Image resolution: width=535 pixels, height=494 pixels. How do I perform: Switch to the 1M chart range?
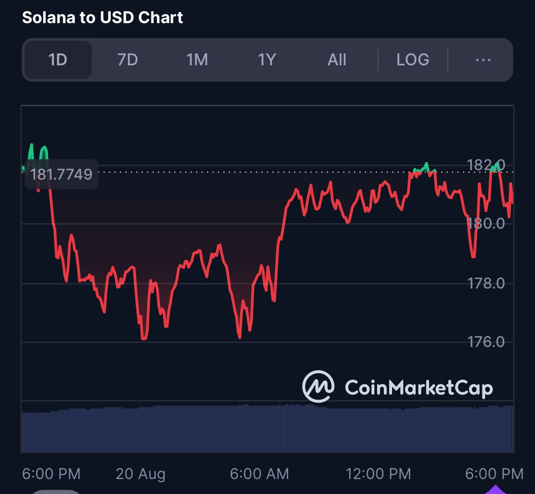(x=197, y=60)
